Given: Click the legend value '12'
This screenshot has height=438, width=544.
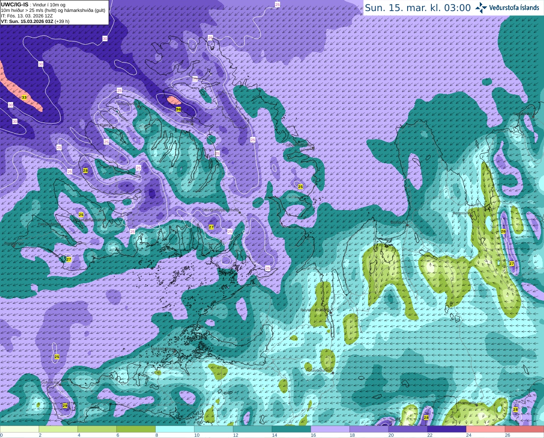Looking at the screenshot, I should (235, 435).
